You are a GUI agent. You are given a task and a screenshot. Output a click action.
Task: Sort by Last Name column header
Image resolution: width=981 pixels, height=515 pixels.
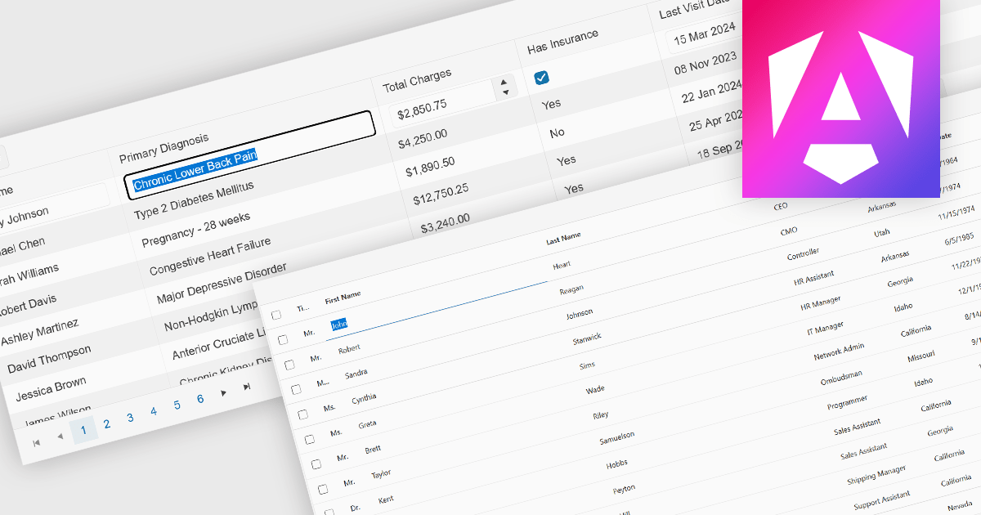pos(563,236)
